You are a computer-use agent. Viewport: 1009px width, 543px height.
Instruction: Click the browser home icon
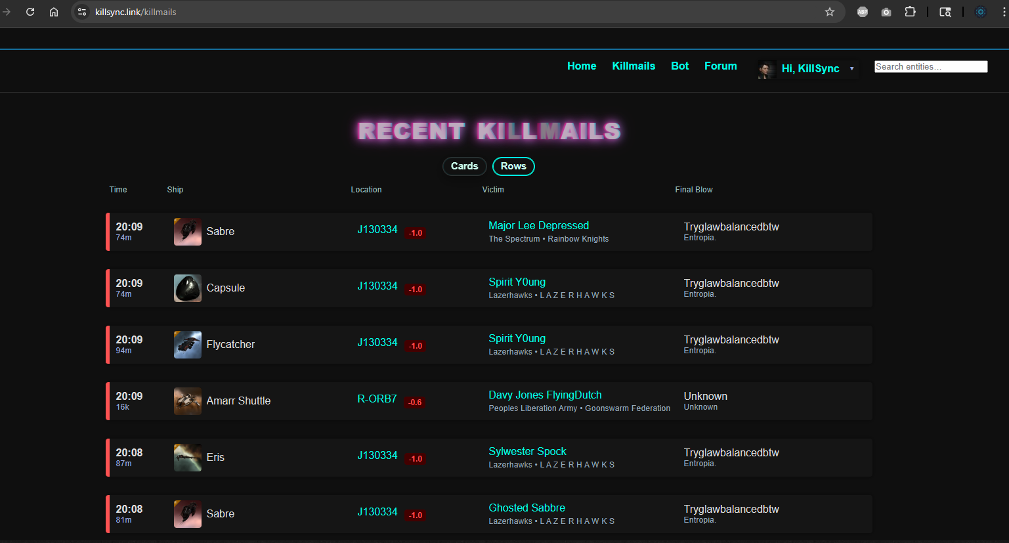tap(54, 12)
